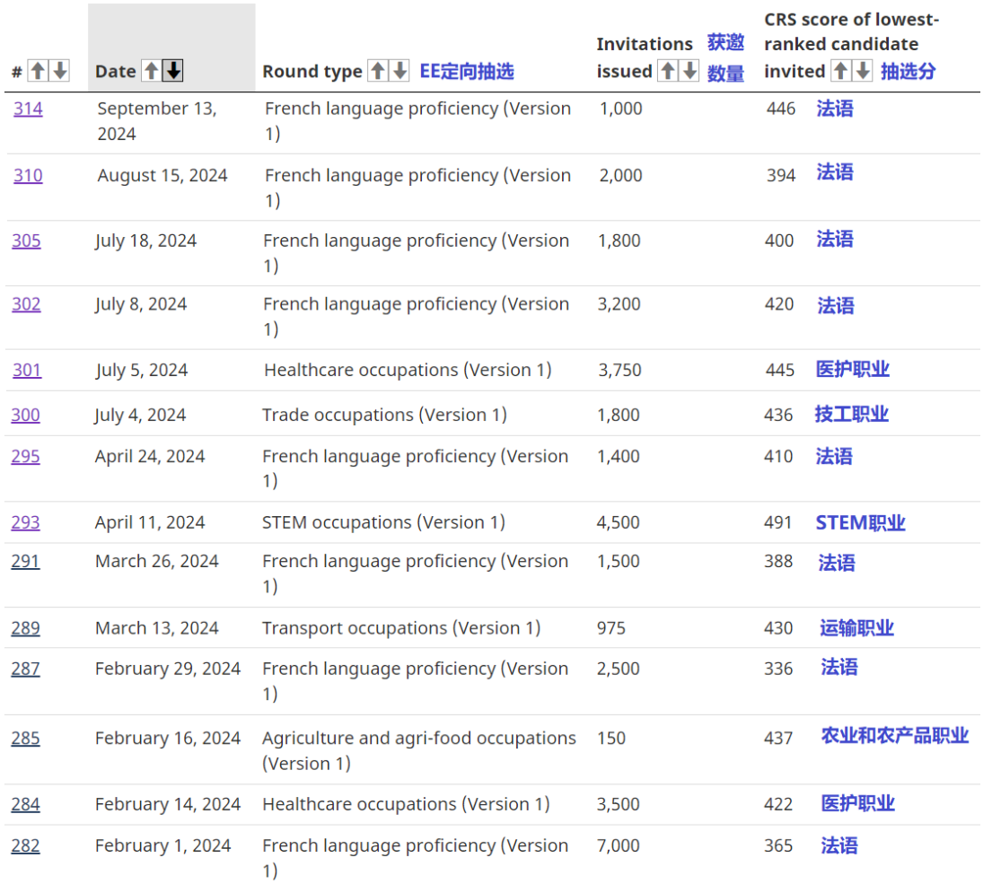Open draw round 287 link

[x=25, y=669]
